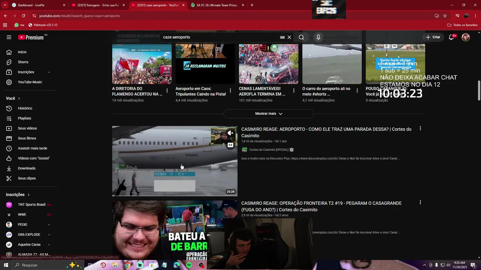Expand shorts shelf with Mostrar mais

(269, 114)
